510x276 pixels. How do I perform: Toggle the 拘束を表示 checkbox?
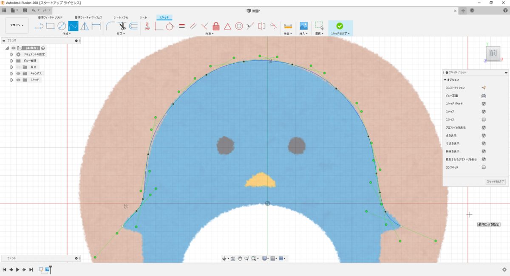click(484, 151)
